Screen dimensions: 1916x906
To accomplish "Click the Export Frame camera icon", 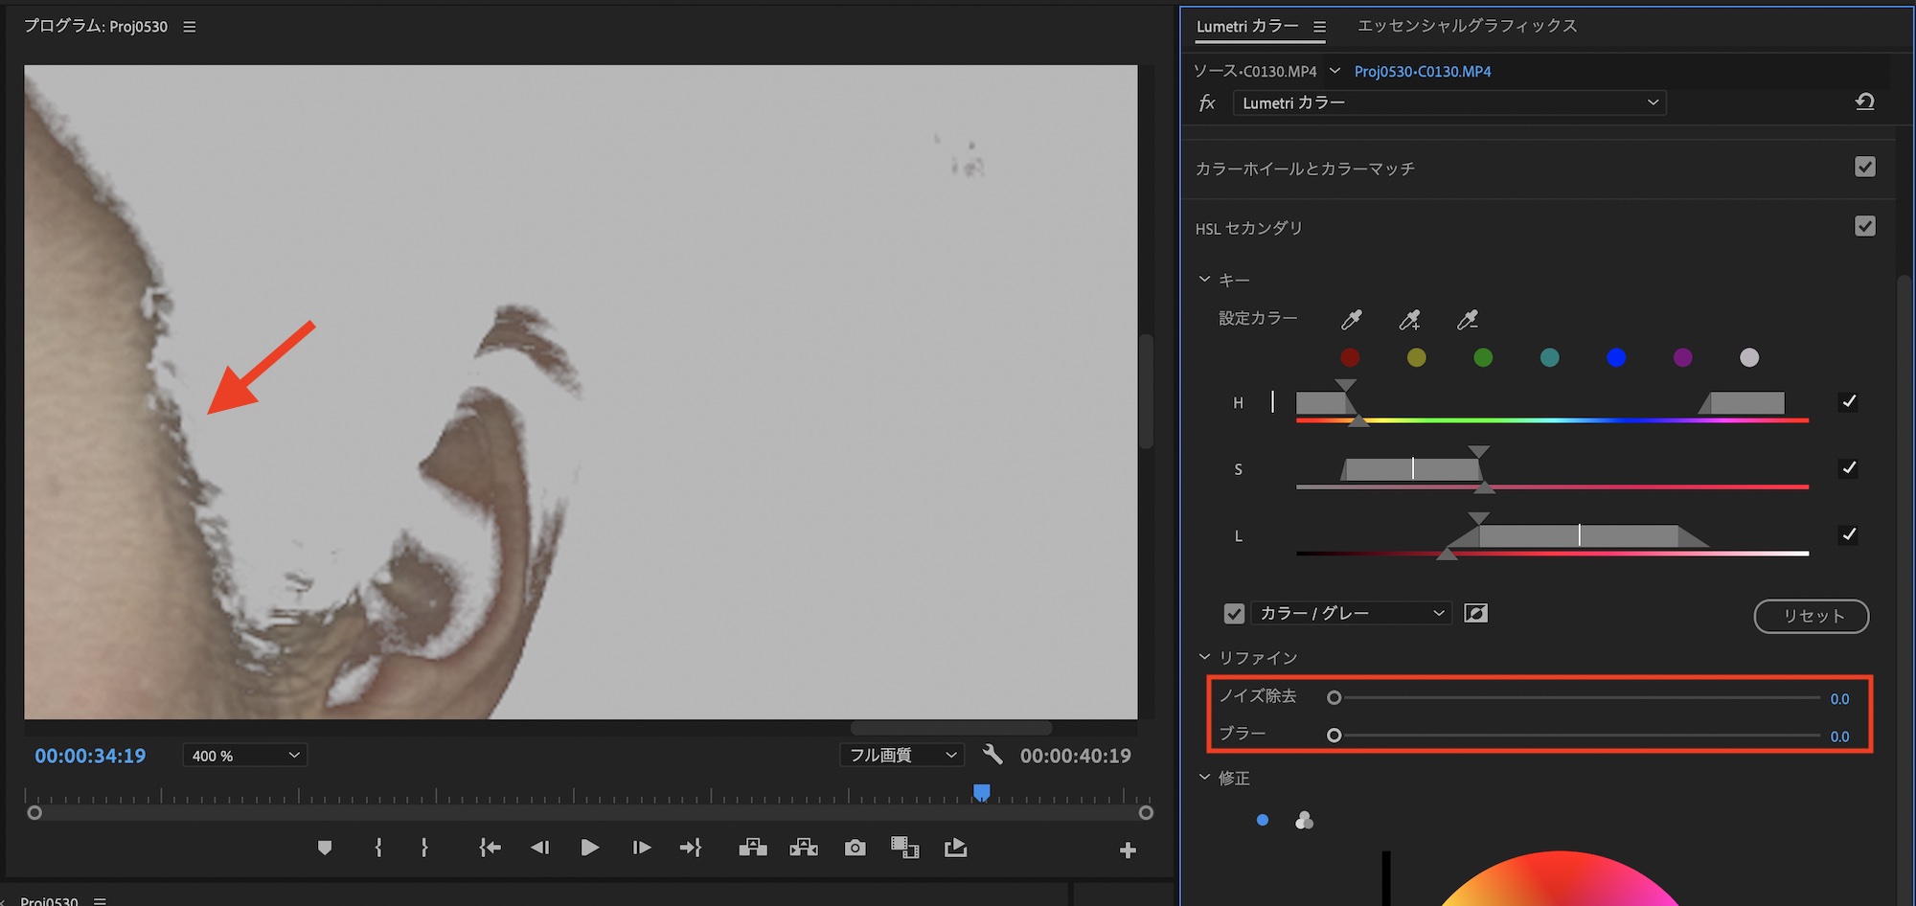I will coord(855,849).
